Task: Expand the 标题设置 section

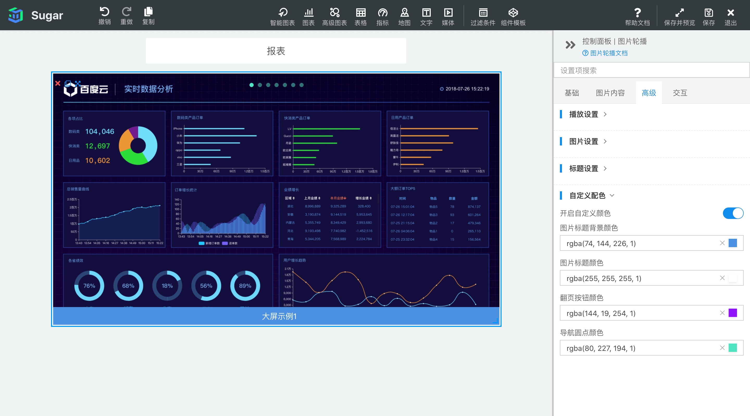Action: (x=588, y=169)
